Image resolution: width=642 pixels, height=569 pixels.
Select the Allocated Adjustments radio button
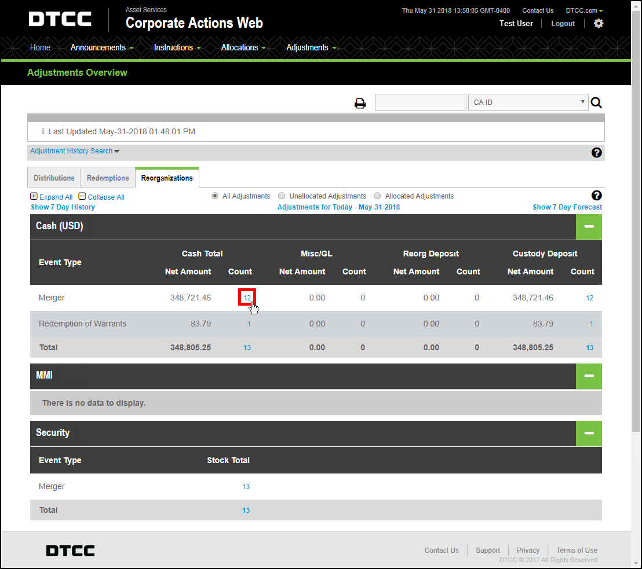(377, 196)
